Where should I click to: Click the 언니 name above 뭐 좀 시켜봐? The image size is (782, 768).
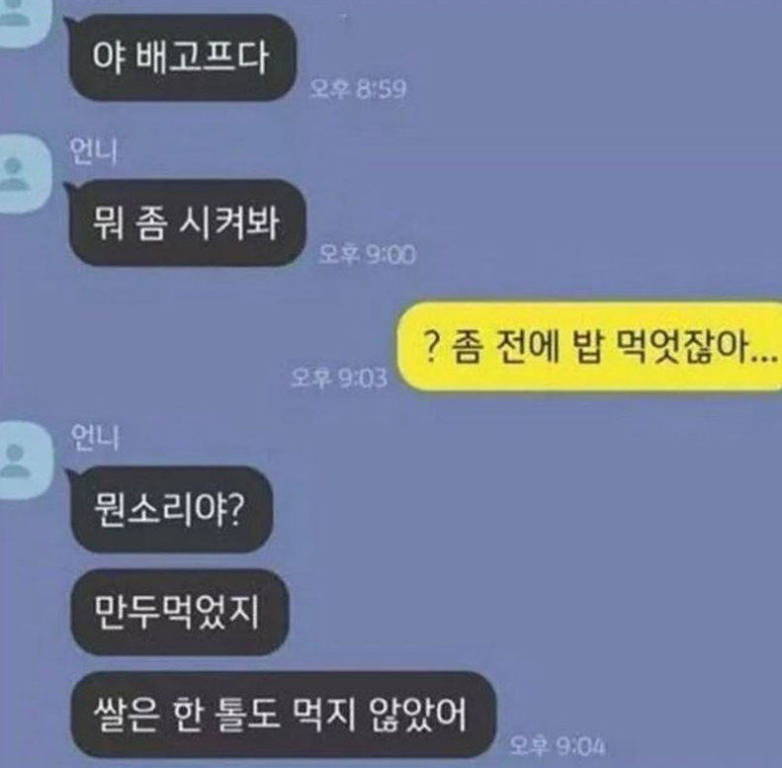[x=93, y=151]
